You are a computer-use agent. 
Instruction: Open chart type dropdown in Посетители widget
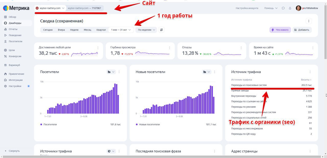pos(111,72)
